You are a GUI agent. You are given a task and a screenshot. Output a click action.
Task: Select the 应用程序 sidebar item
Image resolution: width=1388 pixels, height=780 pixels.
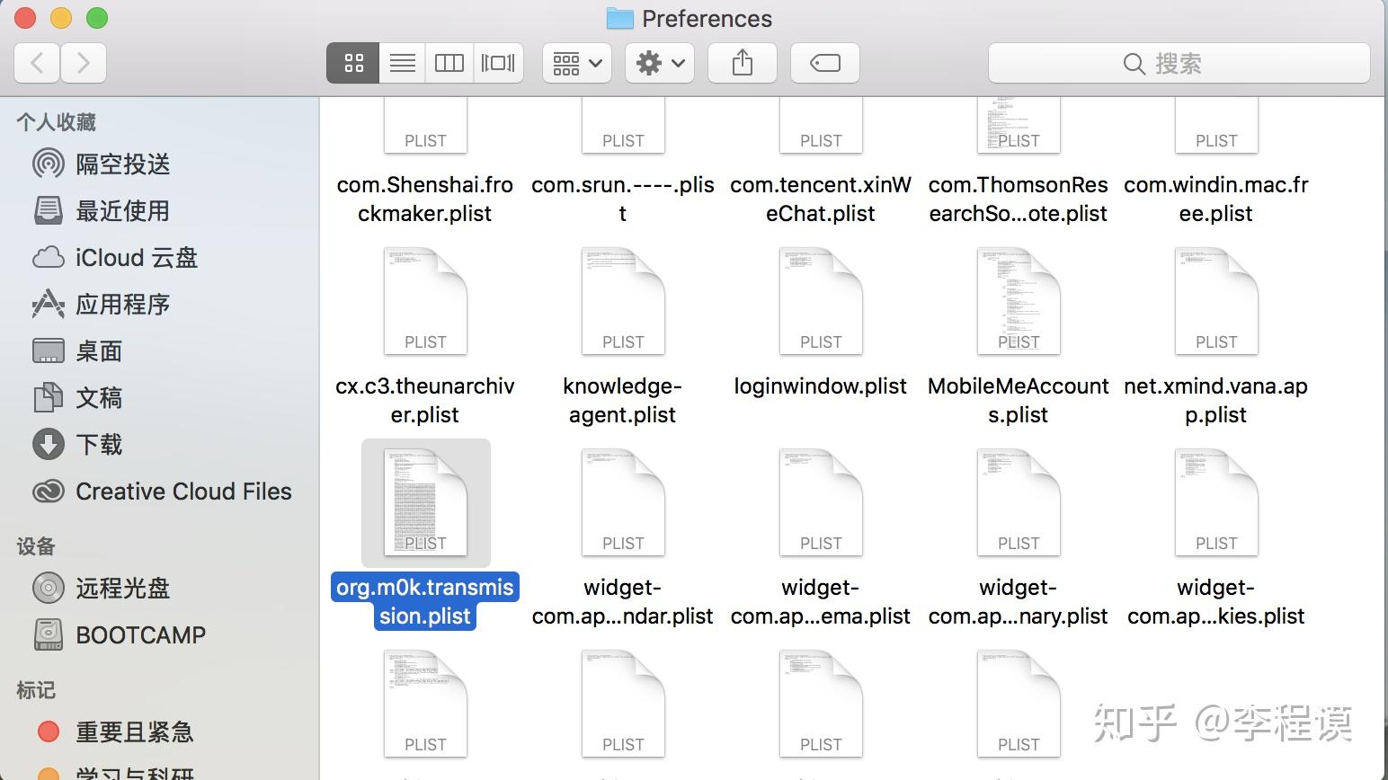(x=122, y=305)
